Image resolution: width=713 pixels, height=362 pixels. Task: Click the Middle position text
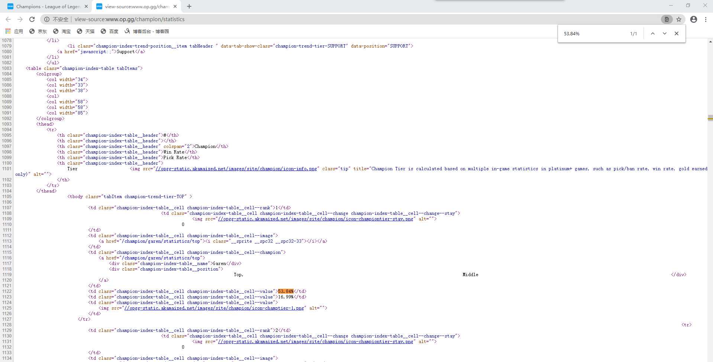[470, 275]
